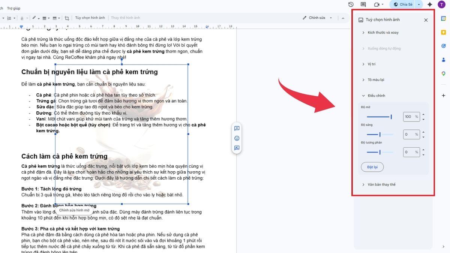450x253 pixels.
Task: Open version history clock icon
Action: point(351,4)
